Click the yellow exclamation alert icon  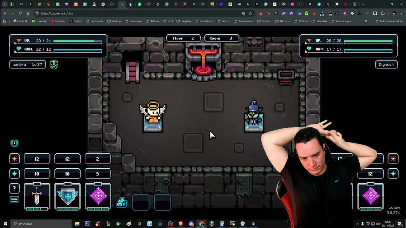coord(14,143)
